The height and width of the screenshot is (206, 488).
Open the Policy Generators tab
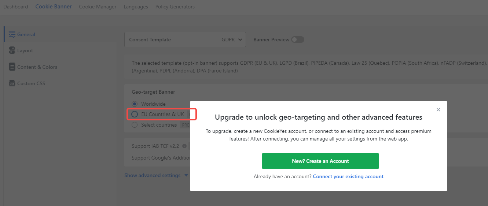pos(175,7)
